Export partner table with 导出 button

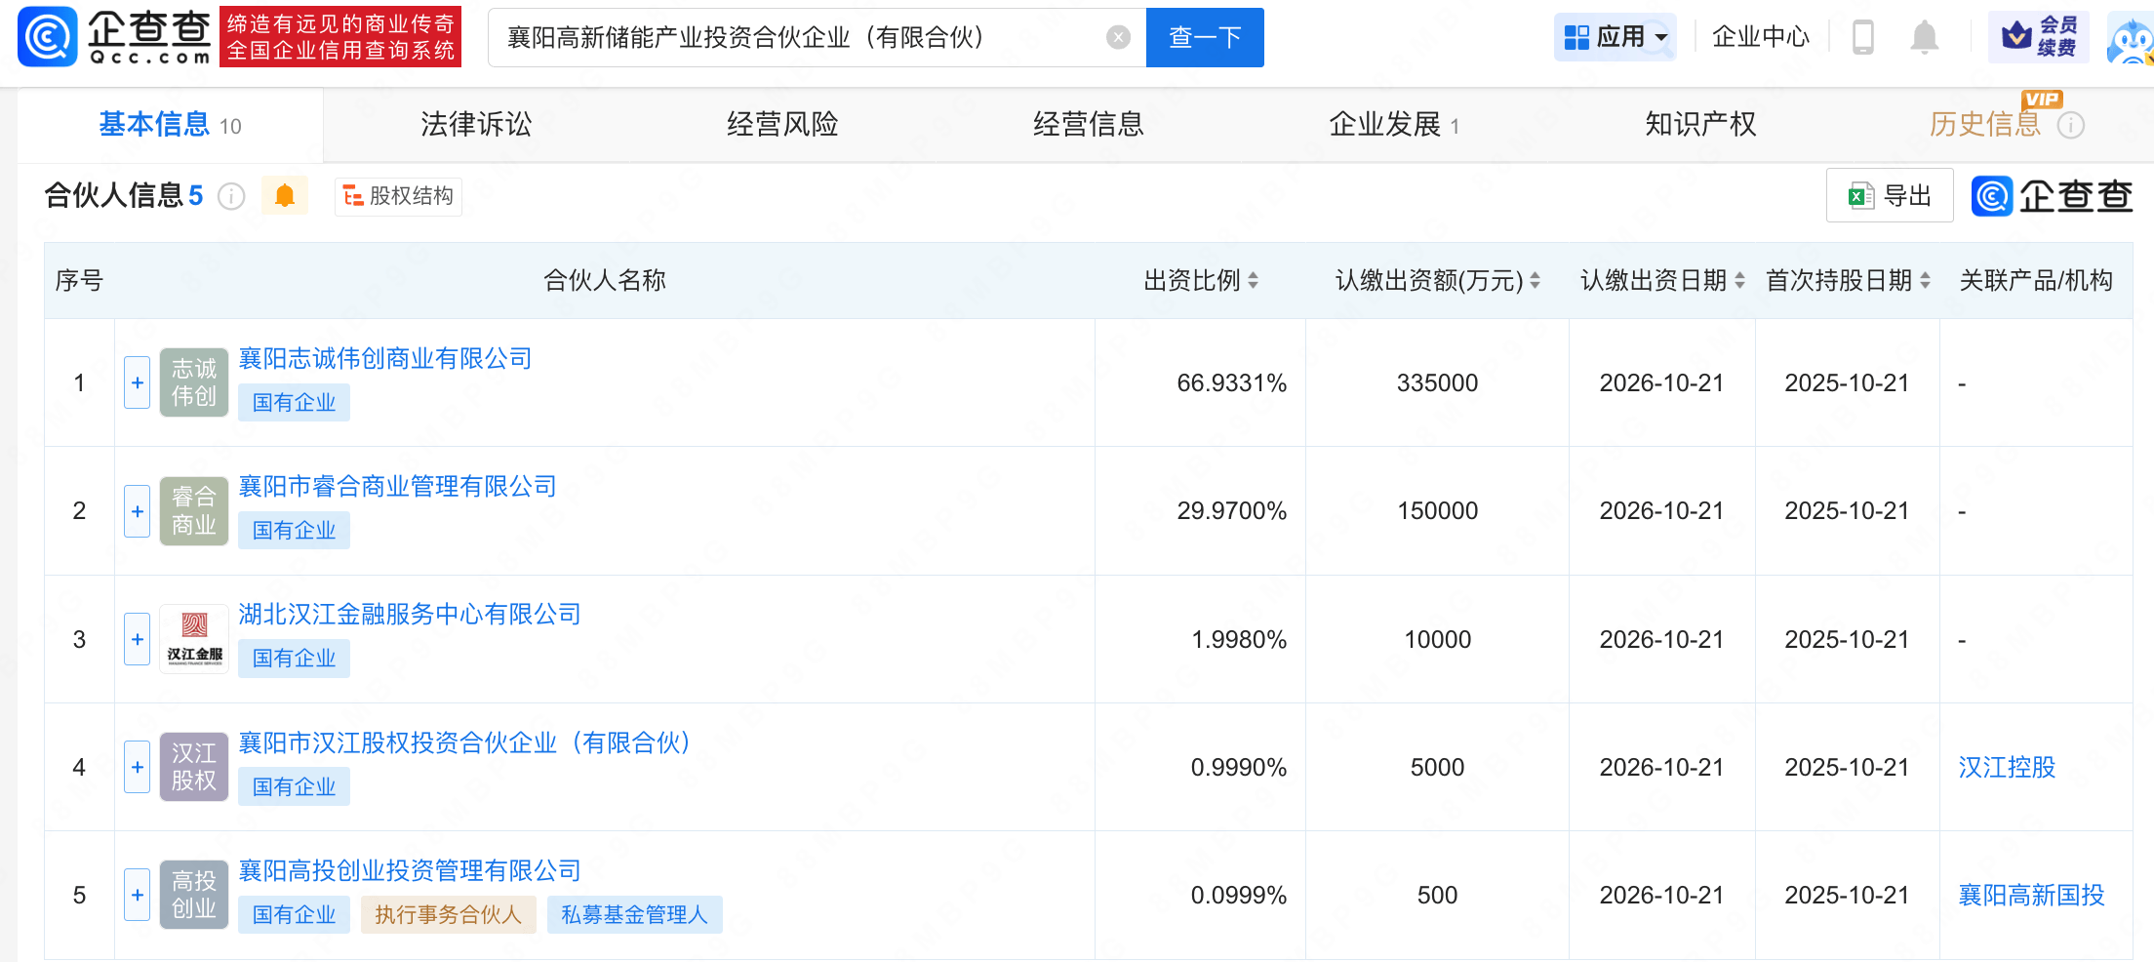(x=1889, y=196)
